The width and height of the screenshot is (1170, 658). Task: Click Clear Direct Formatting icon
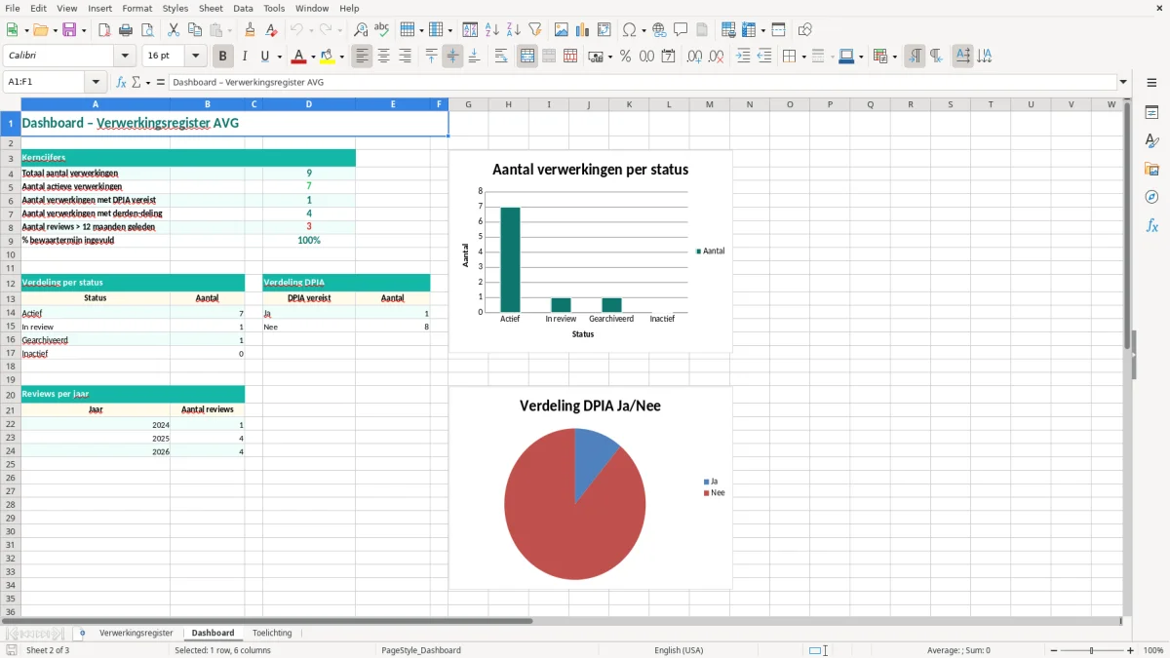click(272, 30)
